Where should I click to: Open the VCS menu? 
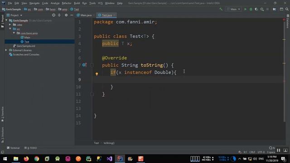coord(100,3)
